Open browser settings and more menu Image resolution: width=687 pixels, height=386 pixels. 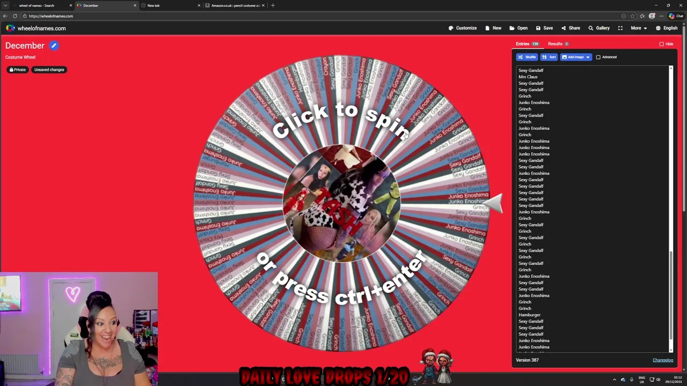661,16
